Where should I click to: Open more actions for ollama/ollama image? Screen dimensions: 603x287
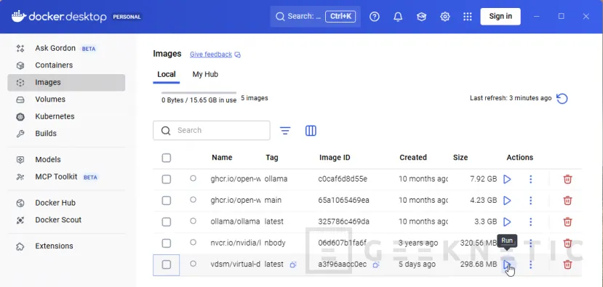(x=531, y=222)
